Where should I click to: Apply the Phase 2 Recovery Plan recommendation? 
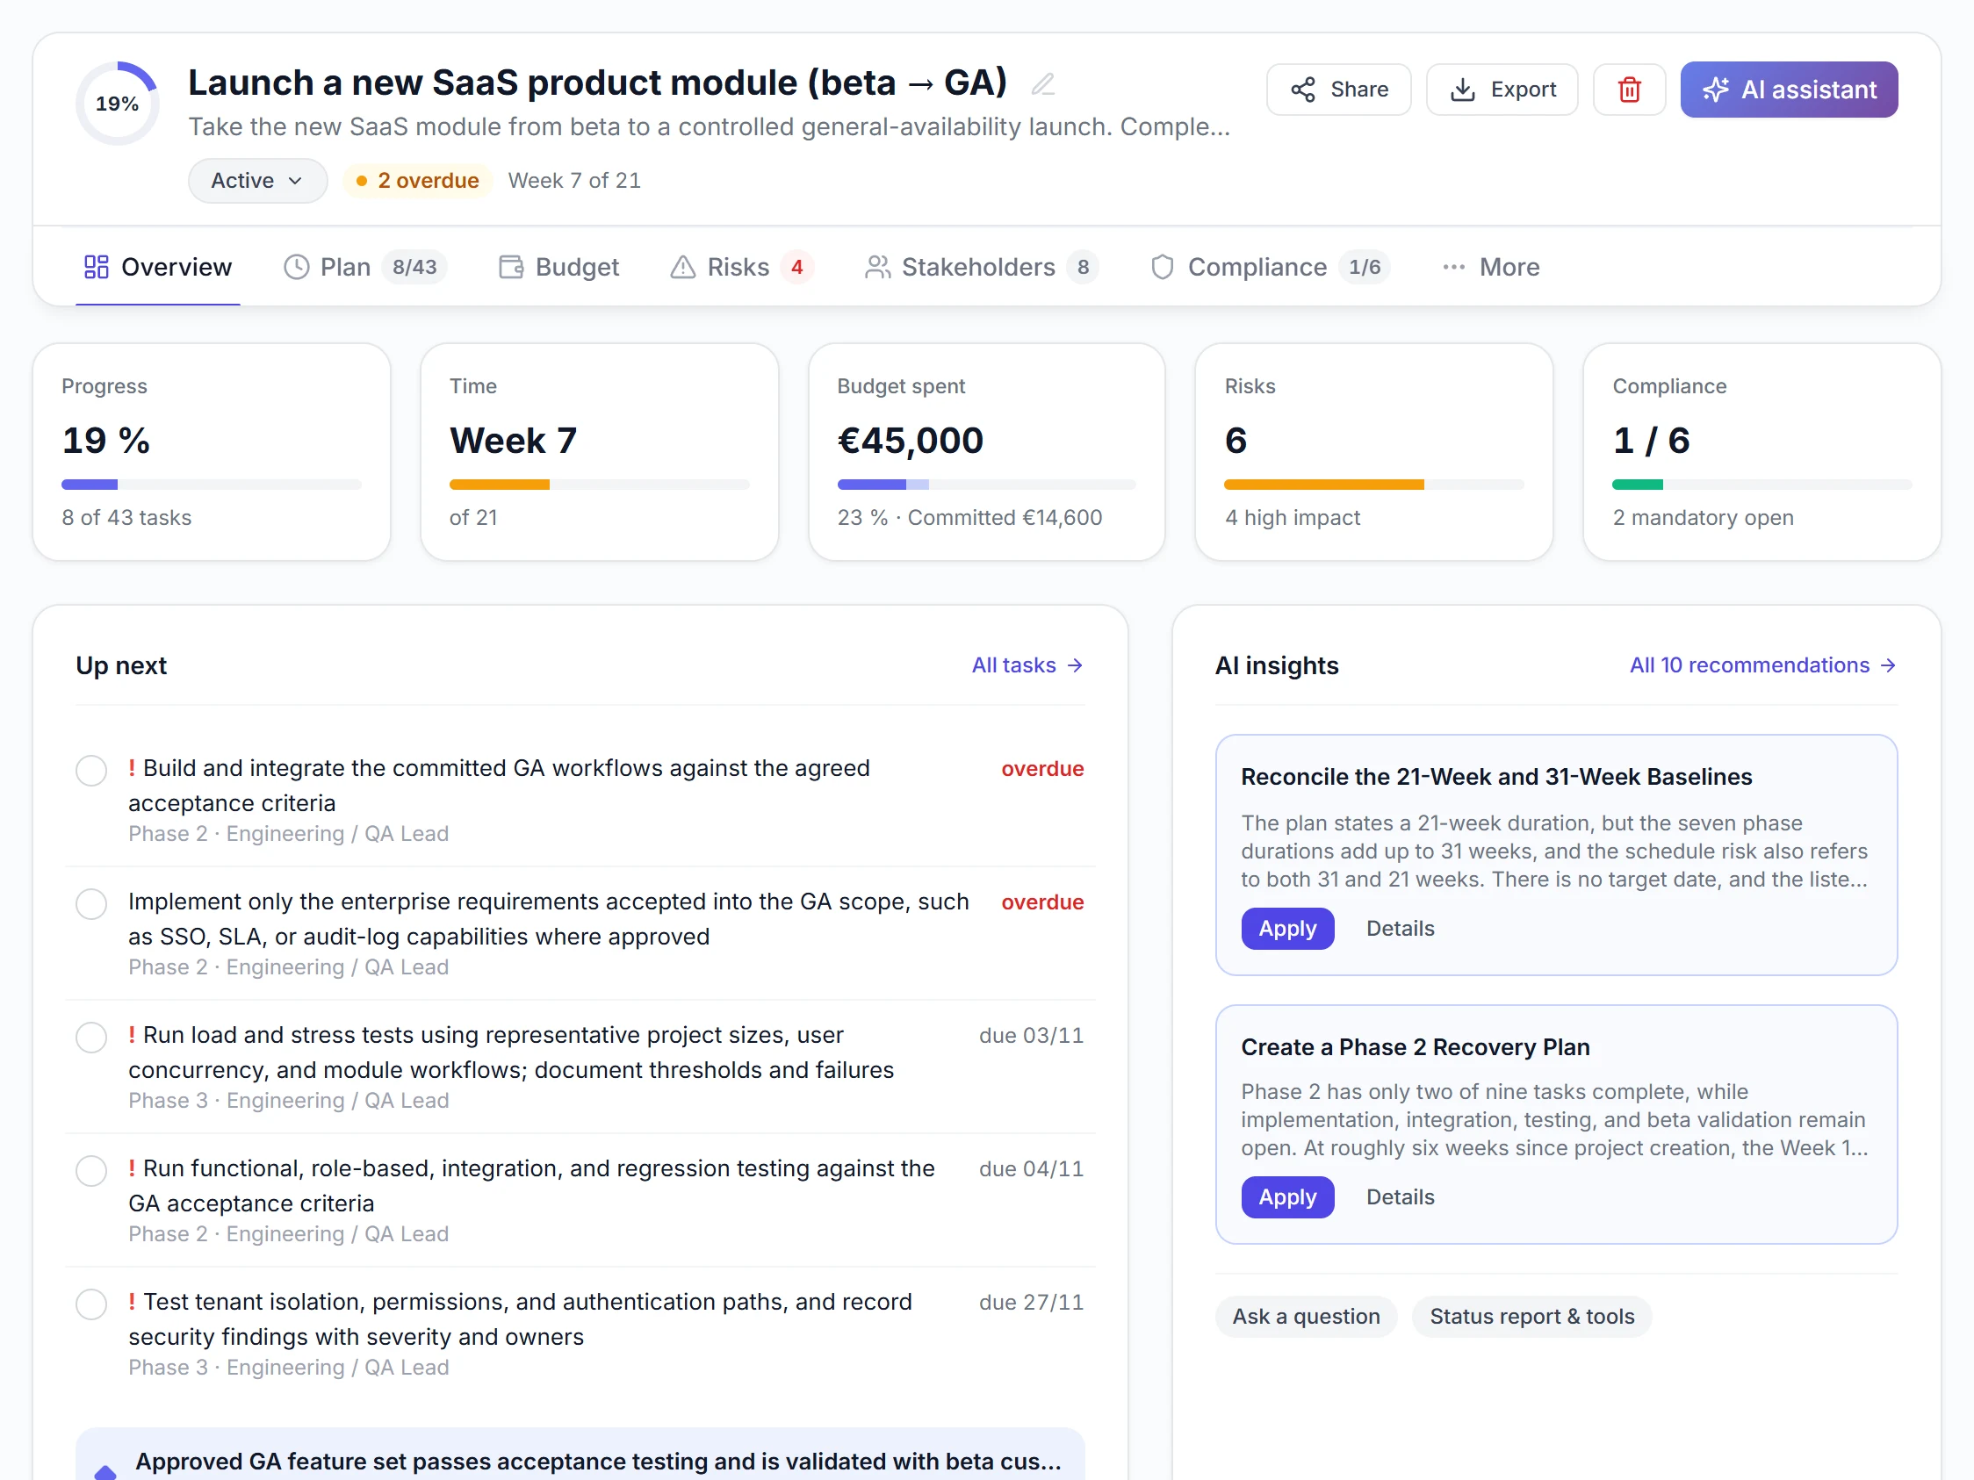[x=1286, y=1196]
